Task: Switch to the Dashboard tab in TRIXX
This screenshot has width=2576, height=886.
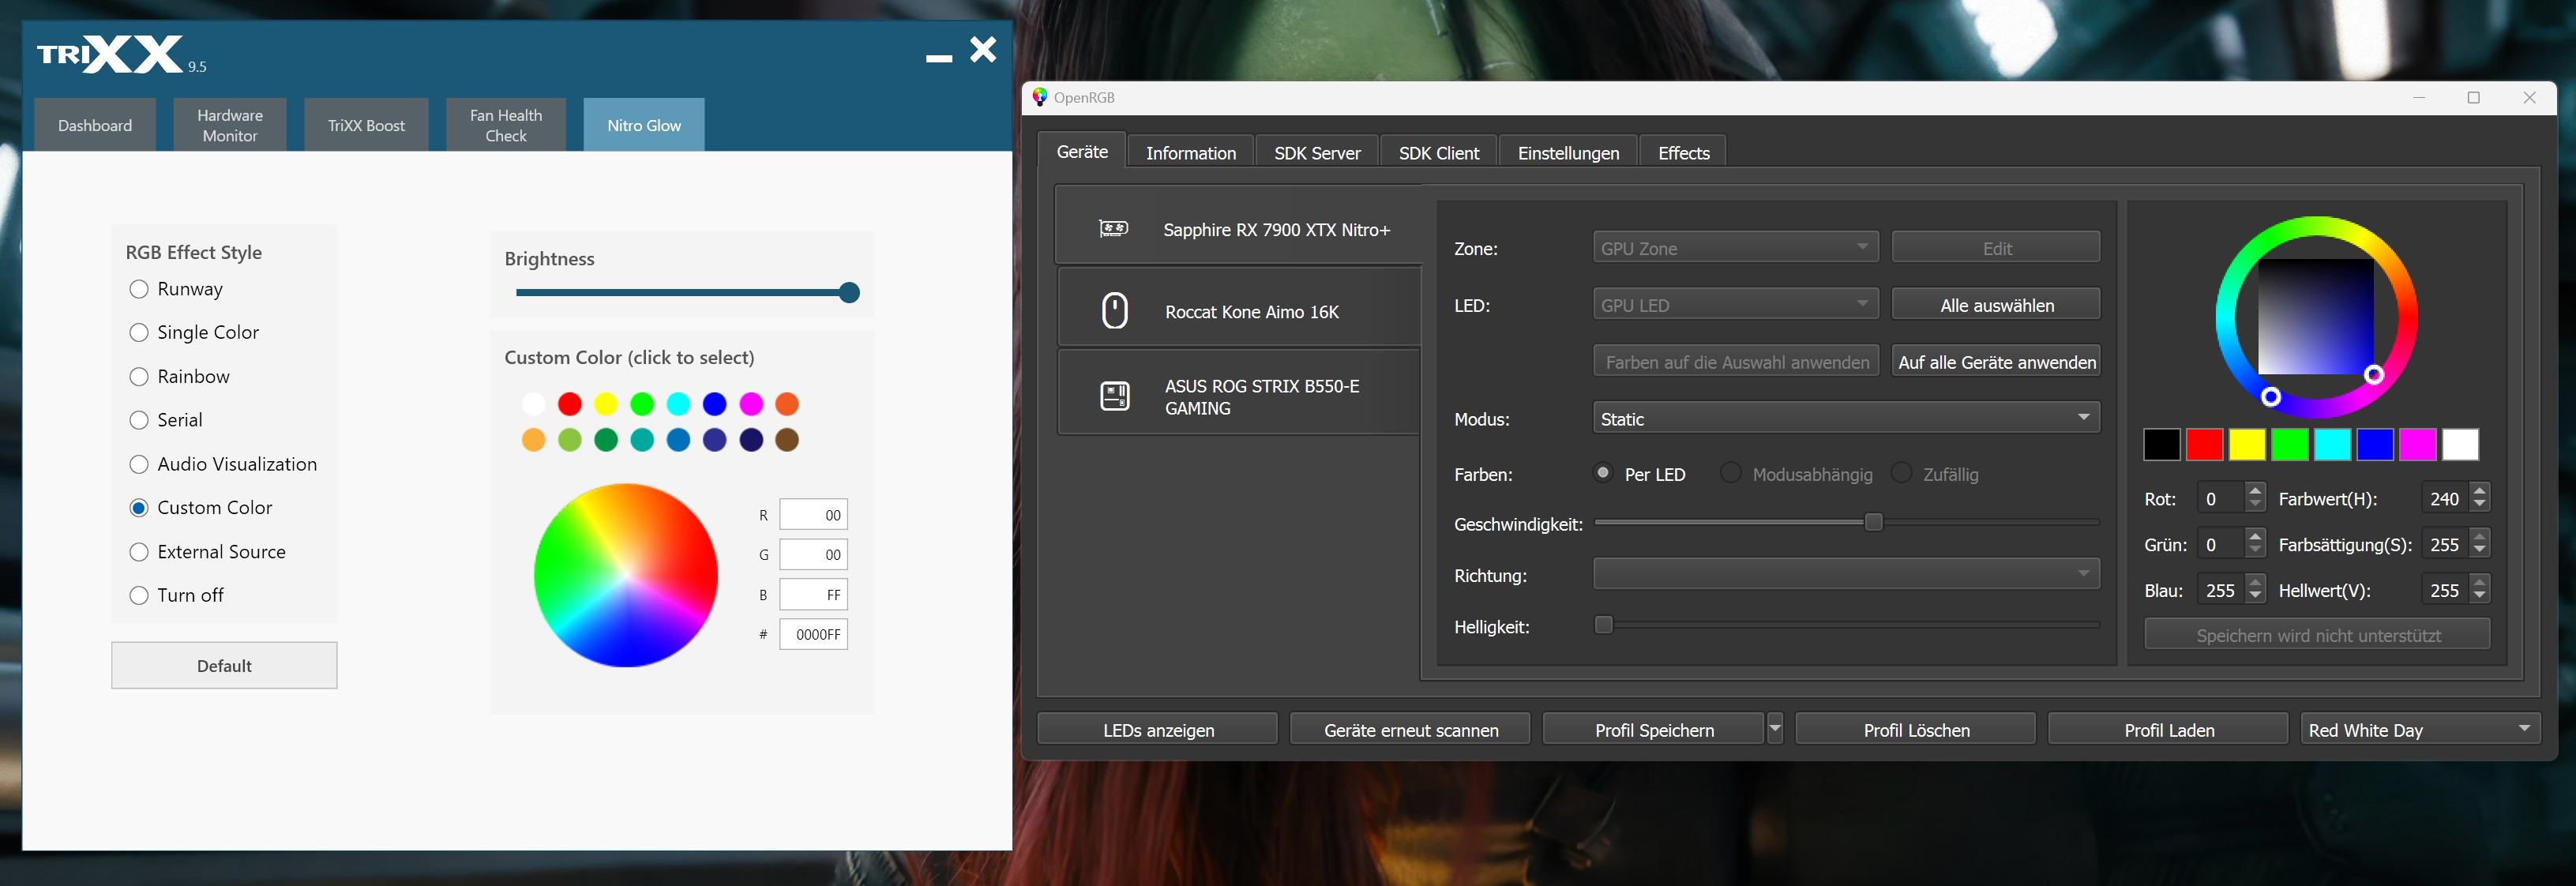Action: pos(95,125)
